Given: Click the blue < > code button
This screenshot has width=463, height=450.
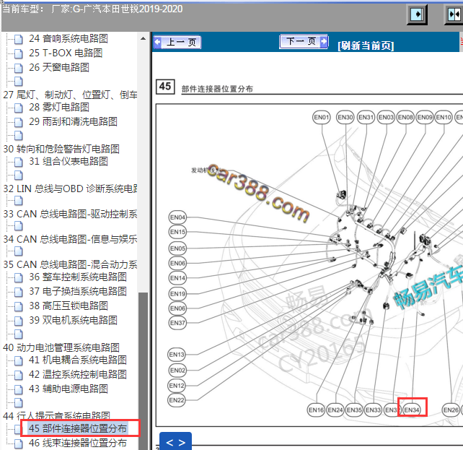Looking at the screenshot, I should point(175,442).
